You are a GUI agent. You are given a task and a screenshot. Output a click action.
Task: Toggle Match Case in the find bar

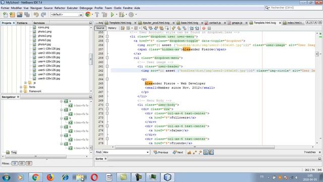pyautogui.click(x=189, y=152)
